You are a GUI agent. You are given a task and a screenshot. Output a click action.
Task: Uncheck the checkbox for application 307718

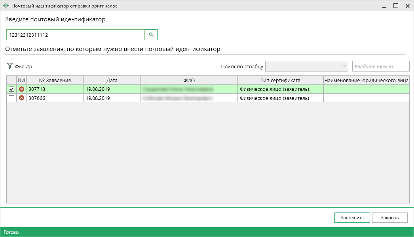[11, 89]
